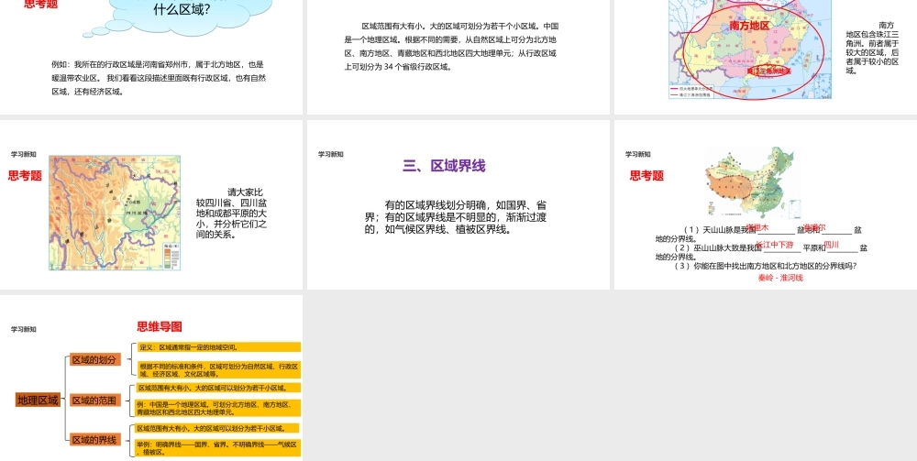Click the 地理区域 root node box
The image size is (917, 461).
[x=38, y=401]
